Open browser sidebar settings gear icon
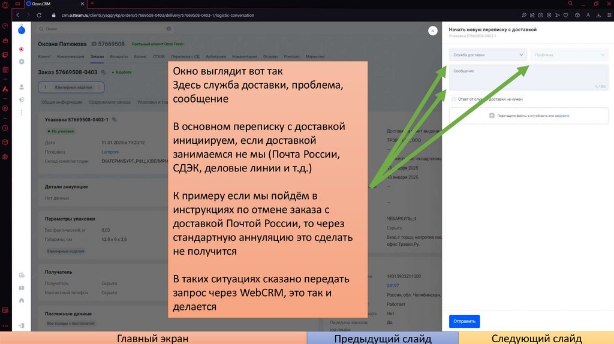 pyautogui.click(x=5, y=157)
